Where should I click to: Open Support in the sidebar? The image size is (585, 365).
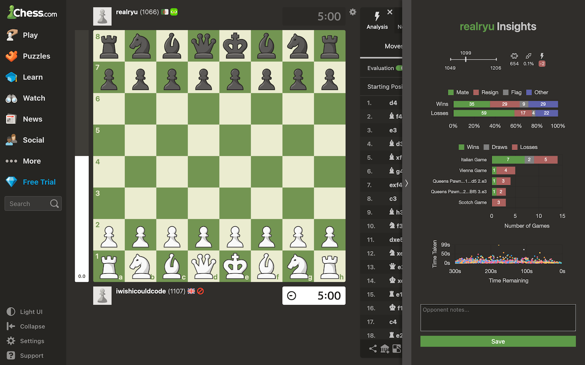[25, 355]
